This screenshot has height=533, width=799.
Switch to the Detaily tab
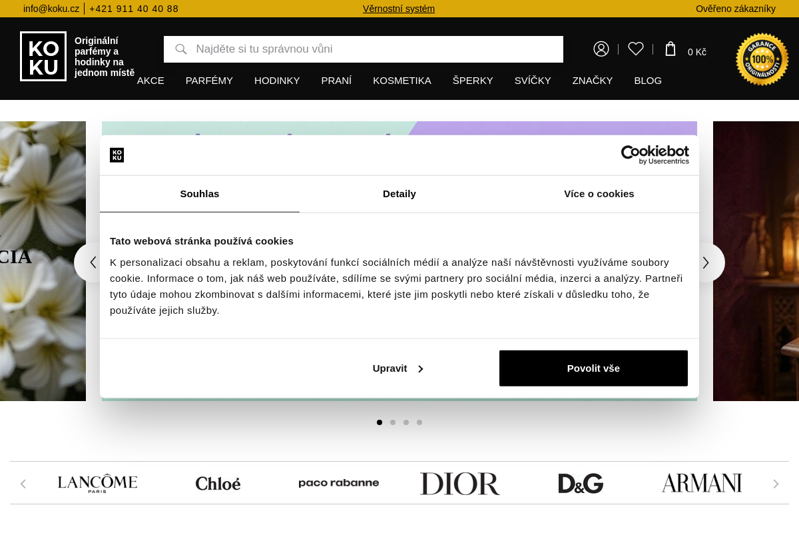click(400, 194)
